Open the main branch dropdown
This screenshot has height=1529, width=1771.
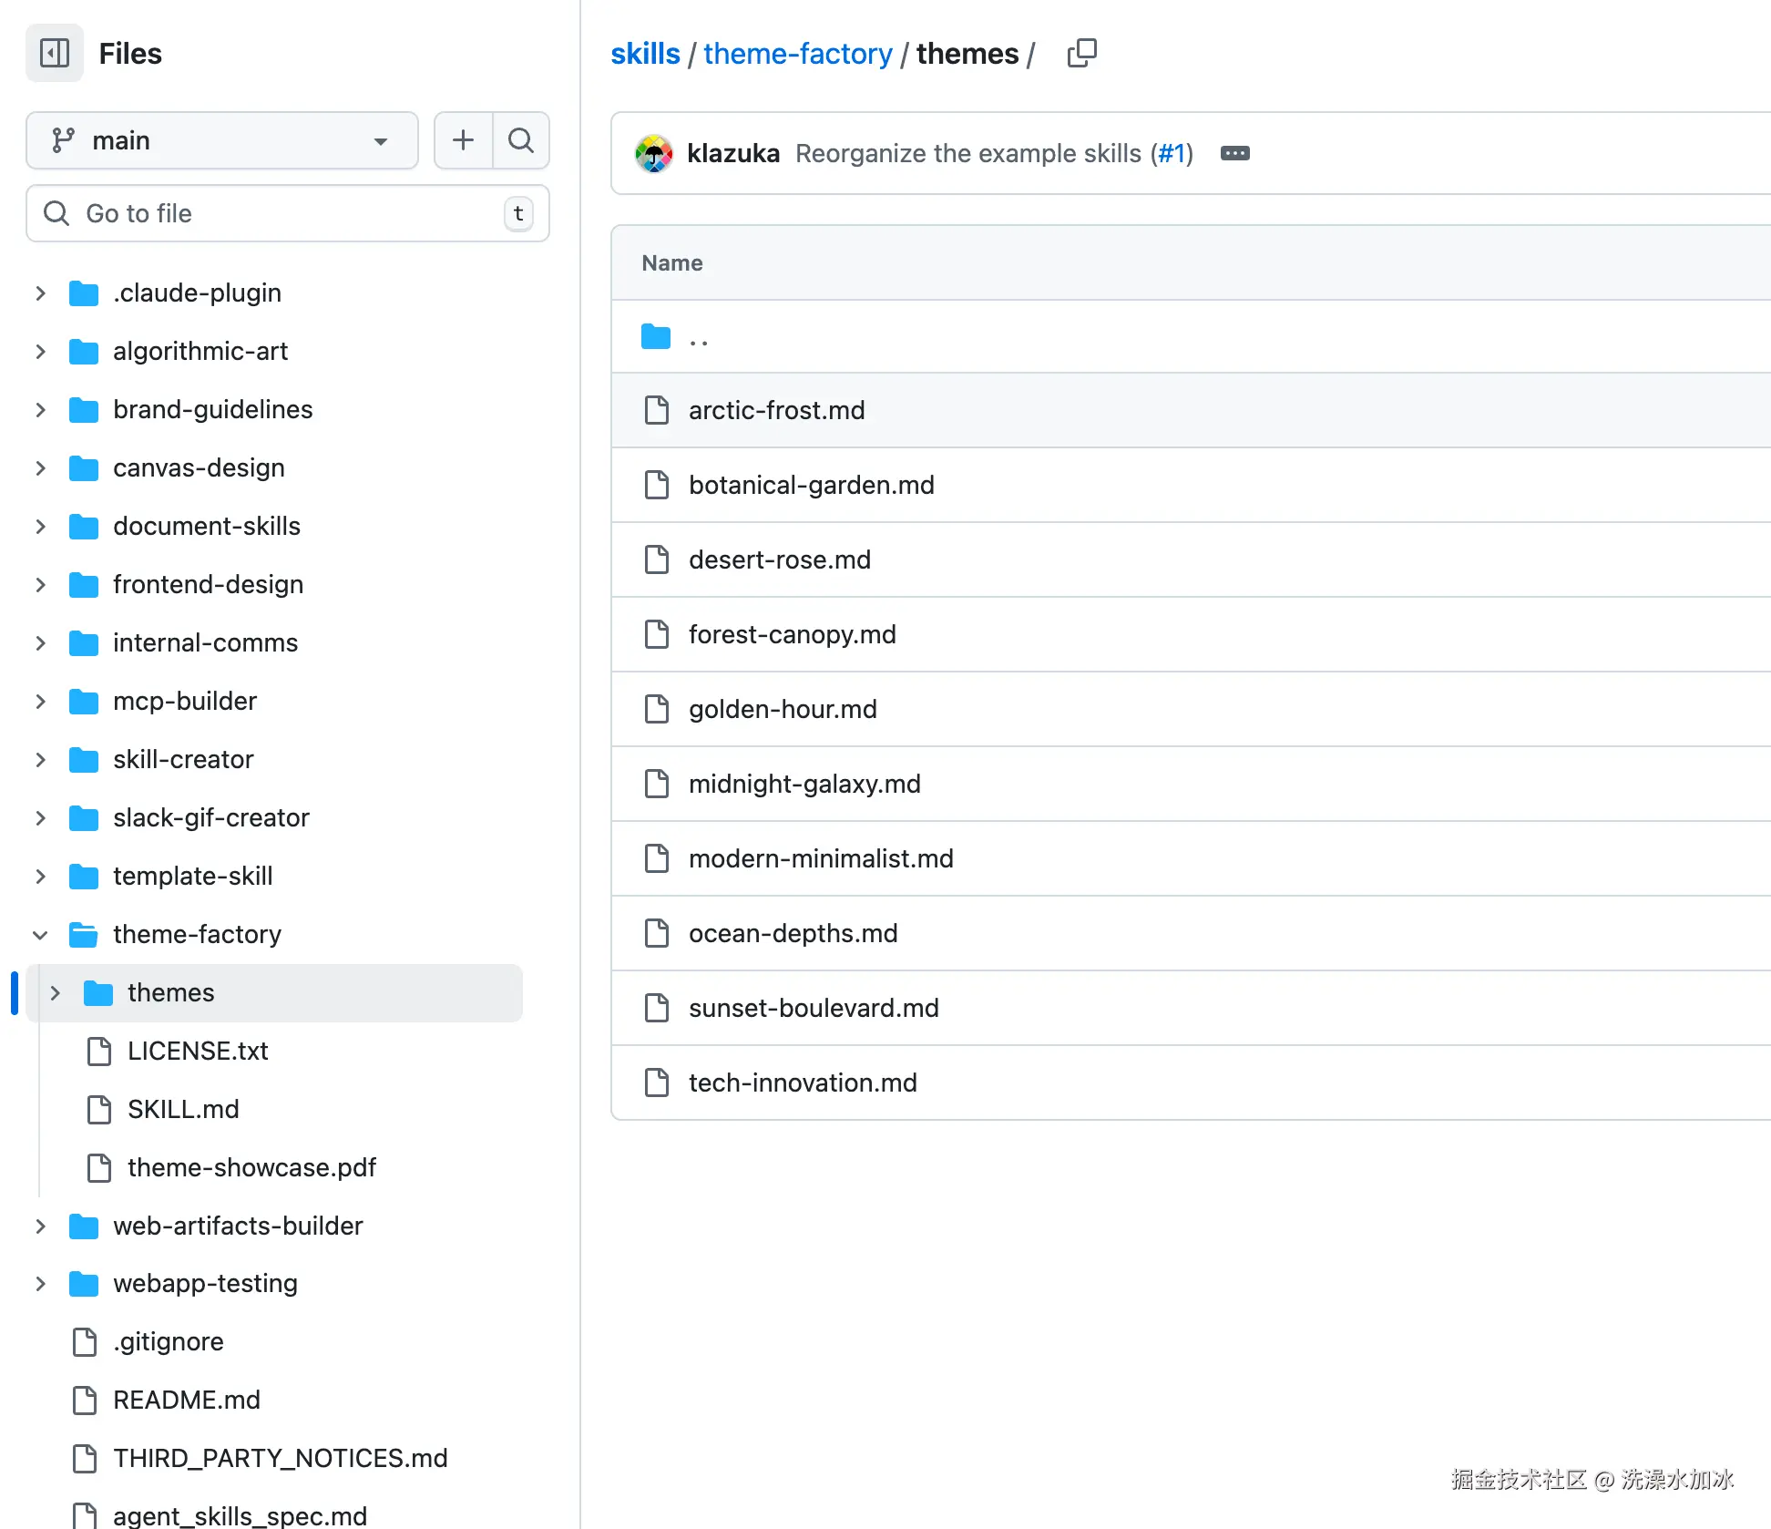pos(221,140)
